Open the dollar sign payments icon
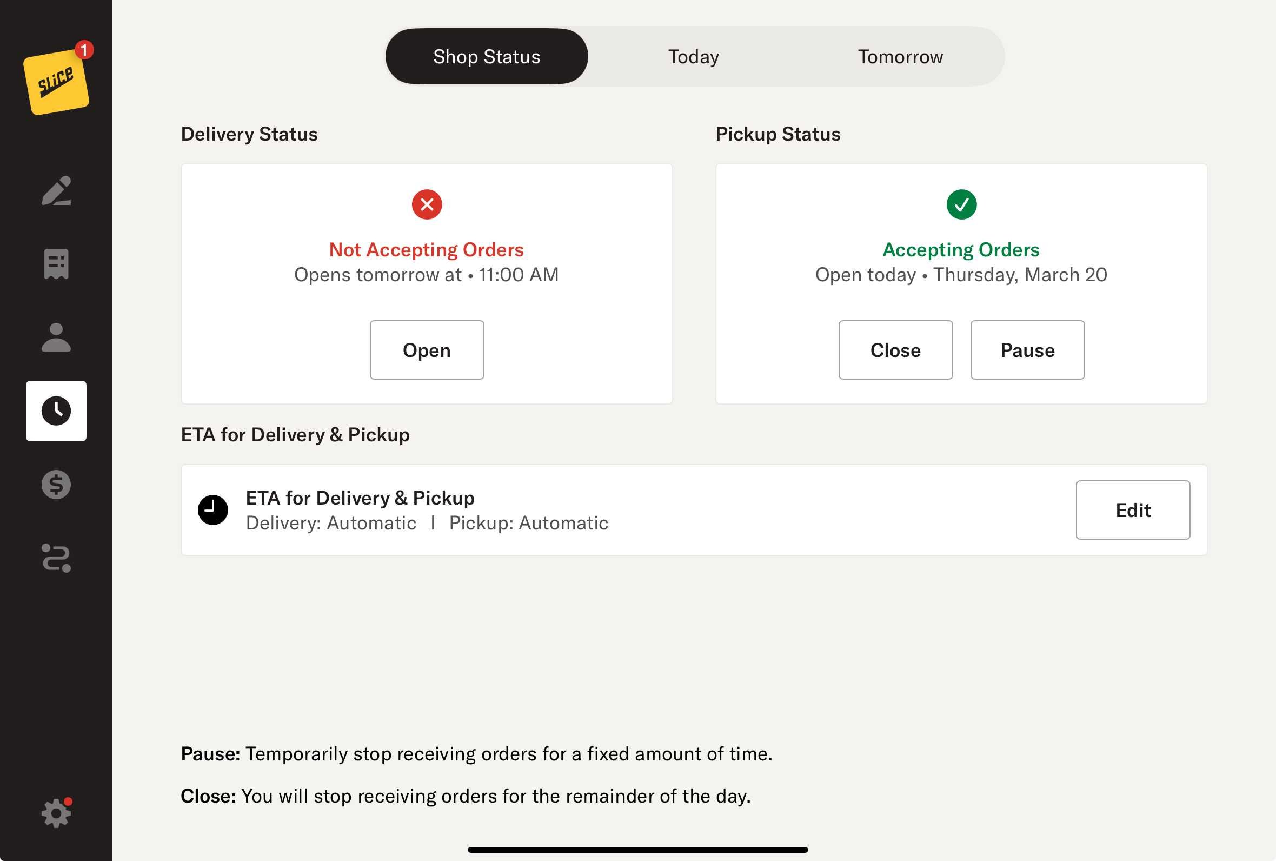The image size is (1276, 861). point(57,485)
